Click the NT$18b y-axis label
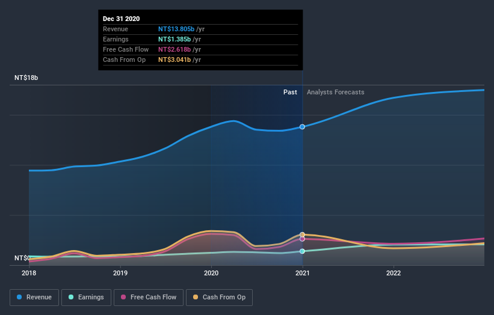The height and width of the screenshot is (315, 494). click(26, 78)
